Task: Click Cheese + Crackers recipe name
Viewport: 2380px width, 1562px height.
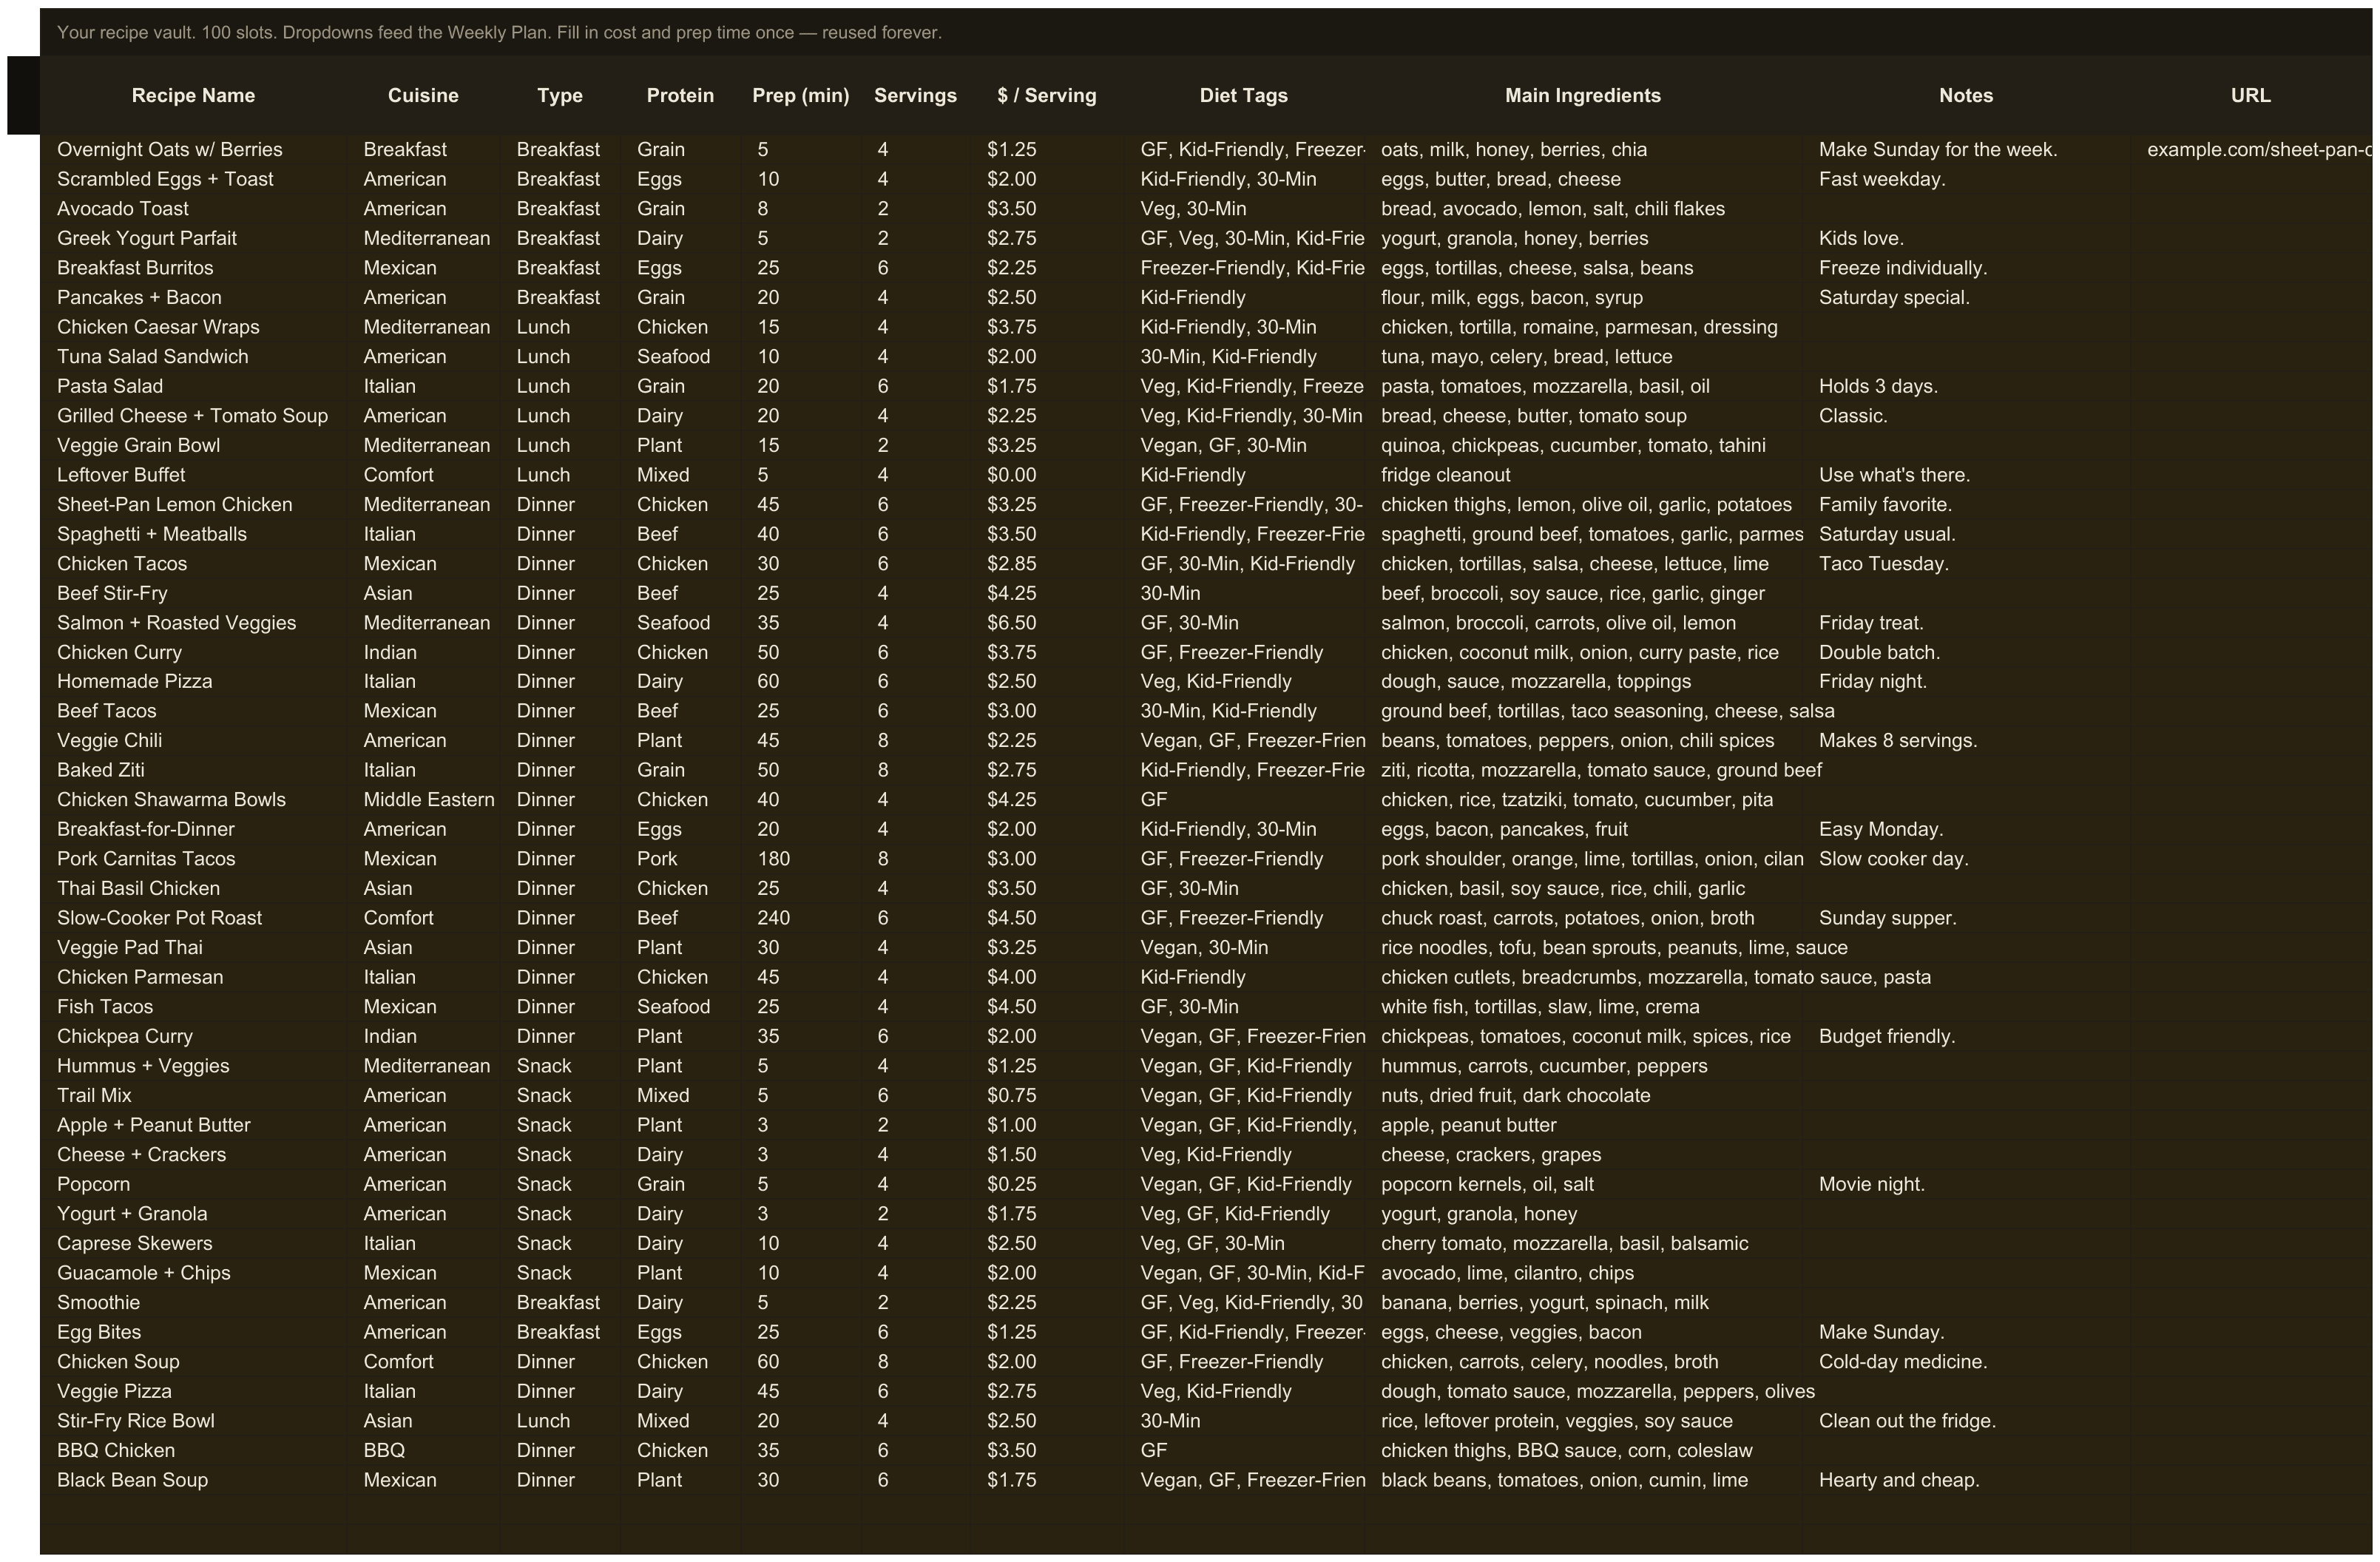Action: click(193, 1155)
